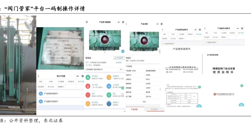Tap the blue 神通阀门 logo icon
Screen dimensions: 251x126
click(109, 104)
